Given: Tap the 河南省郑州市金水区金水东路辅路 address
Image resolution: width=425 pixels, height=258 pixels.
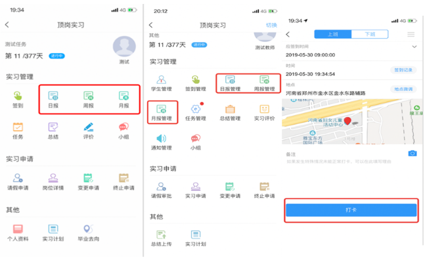Looking at the screenshot, I should tap(326, 93).
